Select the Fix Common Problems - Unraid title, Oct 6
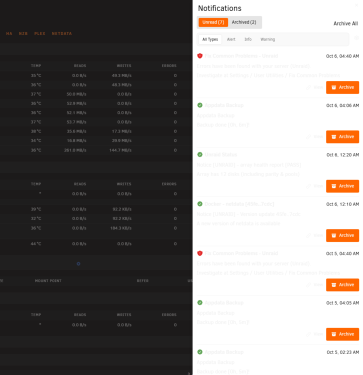 tap(241, 56)
